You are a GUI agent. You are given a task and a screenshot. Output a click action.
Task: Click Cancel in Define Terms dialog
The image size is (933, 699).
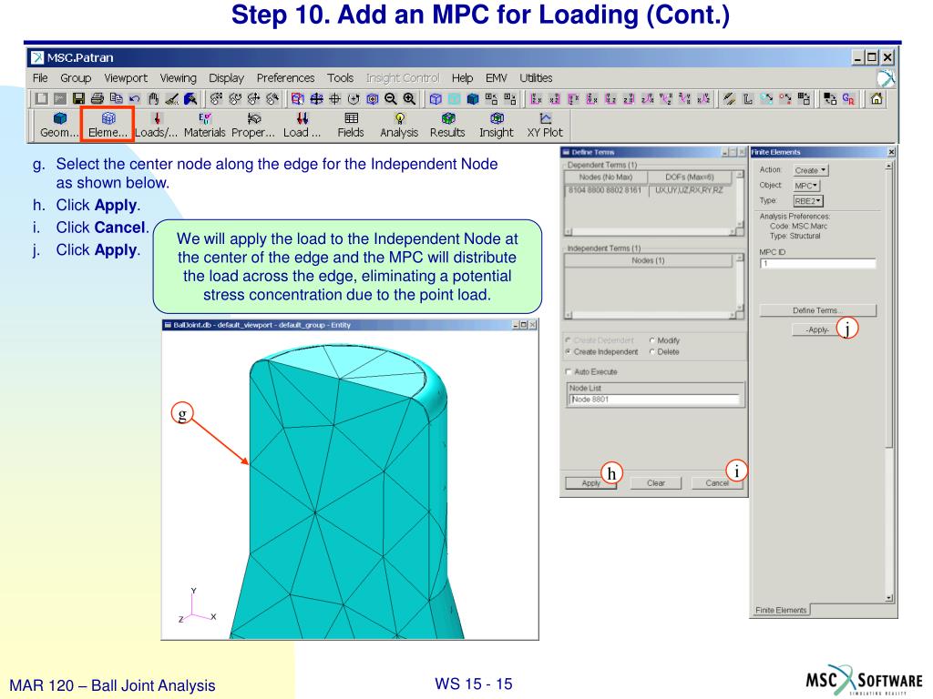tap(717, 483)
